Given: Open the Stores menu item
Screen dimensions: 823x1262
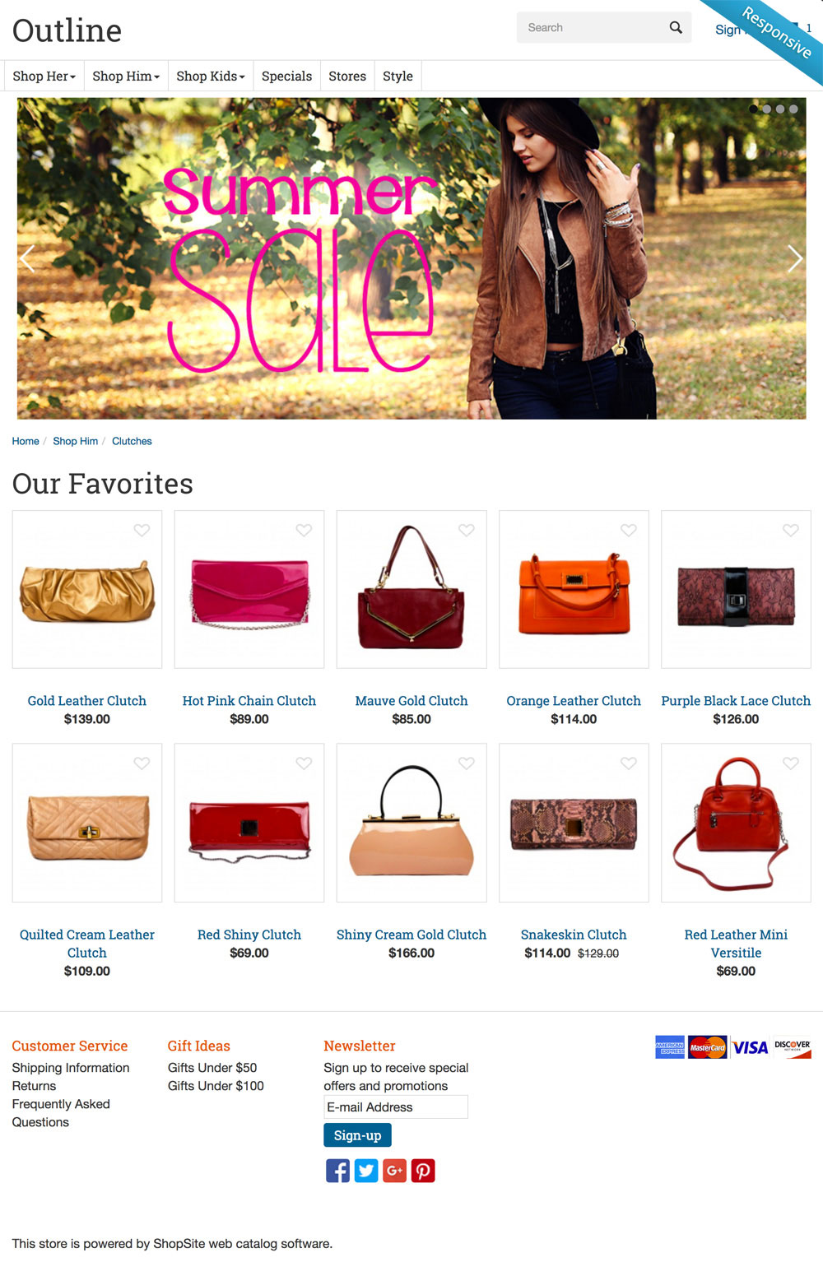Looking at the screenshot, I should pos(347,76).
